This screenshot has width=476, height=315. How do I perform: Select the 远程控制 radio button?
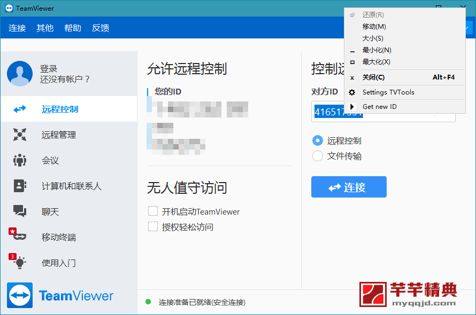point(318,140)
